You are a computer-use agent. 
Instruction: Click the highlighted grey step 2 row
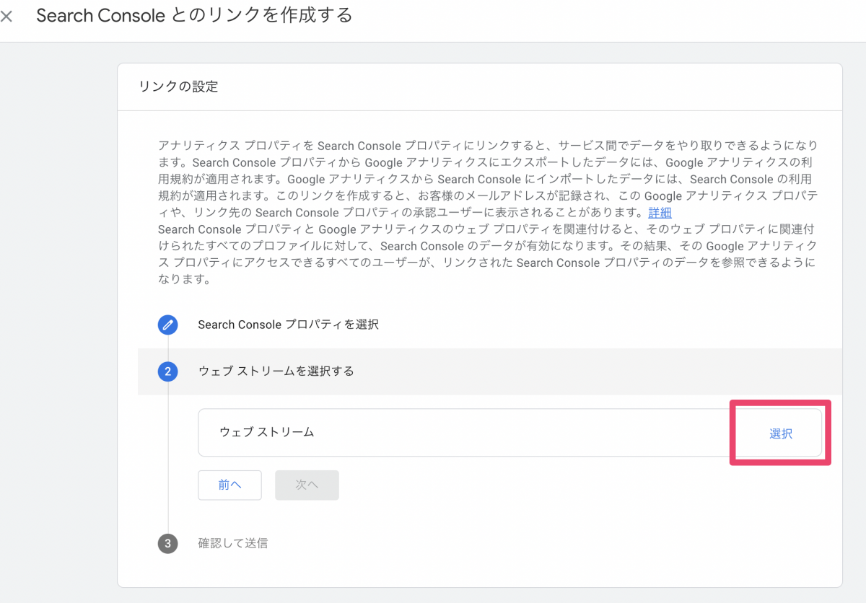577,371
